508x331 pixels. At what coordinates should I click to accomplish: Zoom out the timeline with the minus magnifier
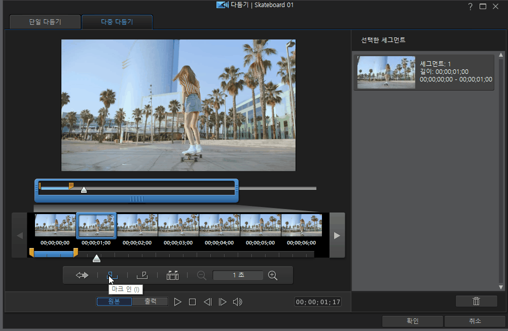coord(202,275)
